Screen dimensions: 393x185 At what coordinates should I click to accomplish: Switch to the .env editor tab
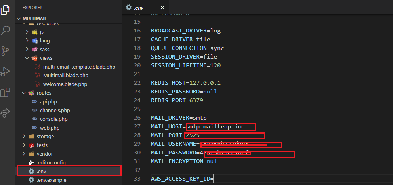[139, 7]
